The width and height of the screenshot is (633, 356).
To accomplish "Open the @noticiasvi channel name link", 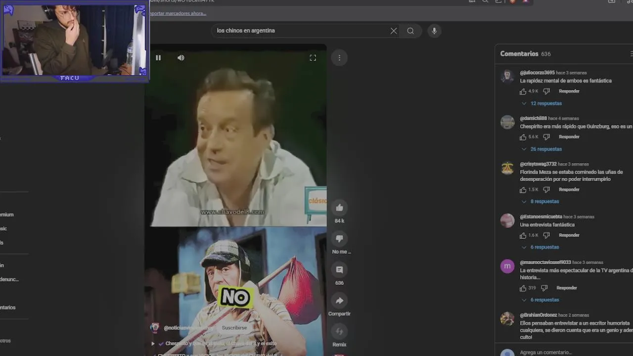I will tap(189, 328).
